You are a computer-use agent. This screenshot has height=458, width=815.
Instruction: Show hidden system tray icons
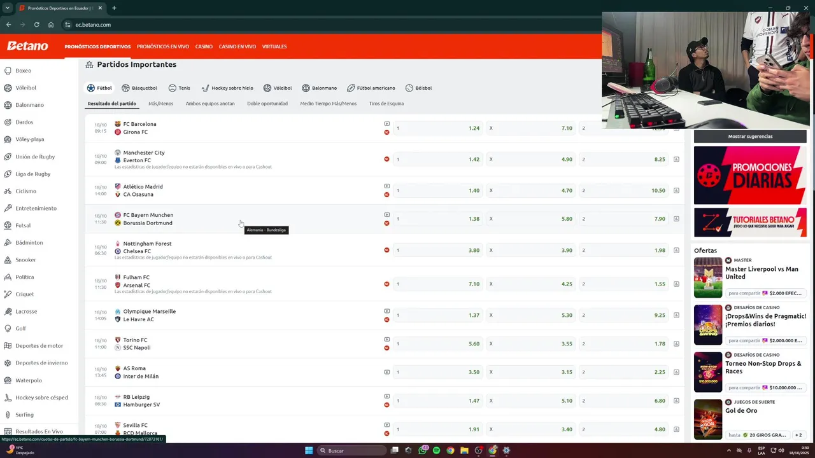tap(730, 450)
